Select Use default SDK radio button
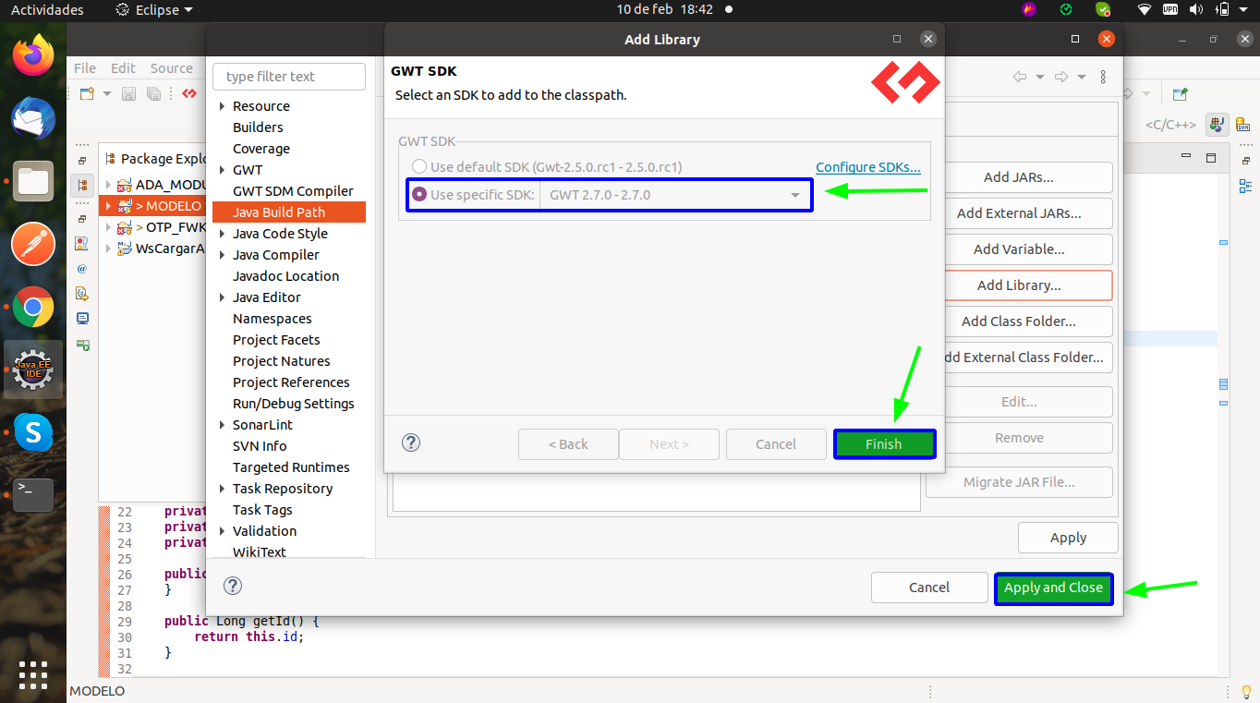Screen dimensions: 1260x703 [x=419, y=167]
